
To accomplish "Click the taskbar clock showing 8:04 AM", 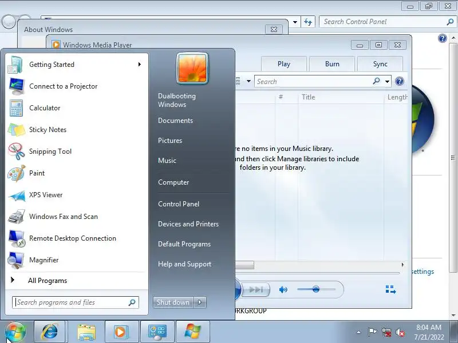I will (429, 332).
